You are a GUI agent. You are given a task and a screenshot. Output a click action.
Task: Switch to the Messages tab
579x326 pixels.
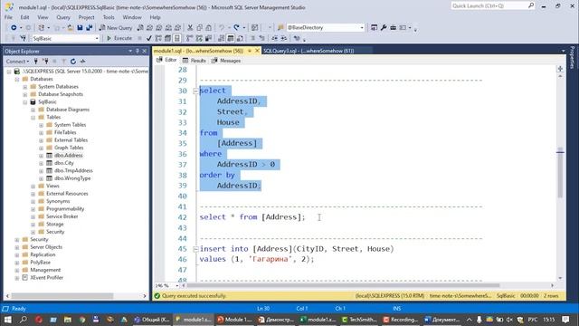(226, 61)
